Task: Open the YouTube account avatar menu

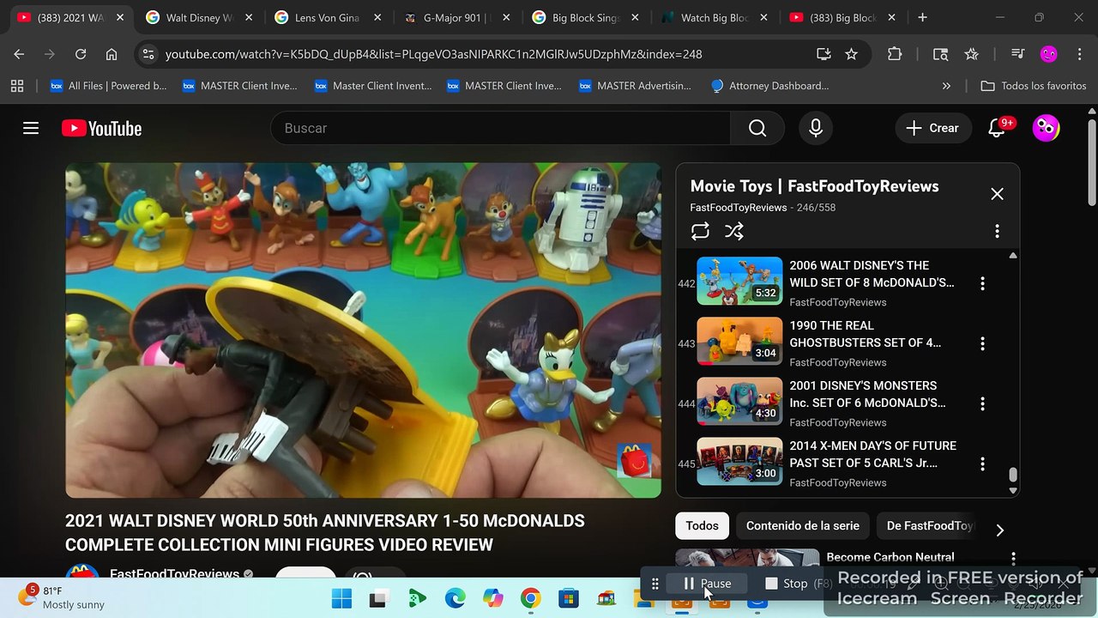Action: pyautogui.click(x=1046, y=128)
